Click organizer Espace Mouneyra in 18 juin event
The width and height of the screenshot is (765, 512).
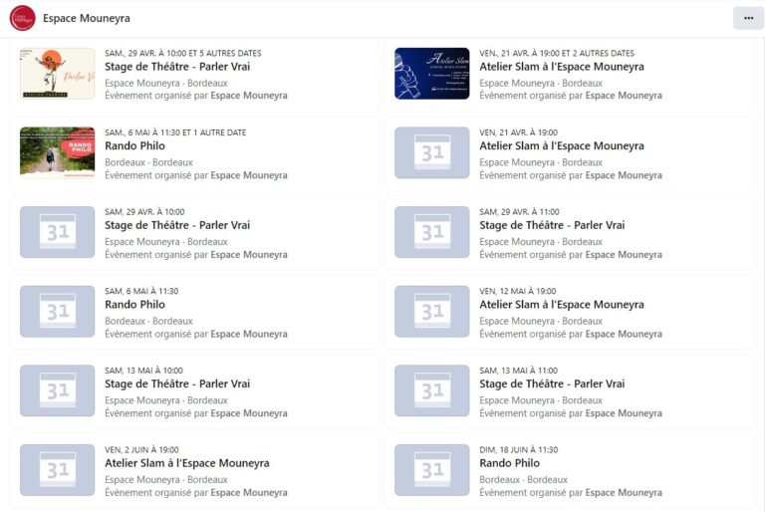click(624, 492)
